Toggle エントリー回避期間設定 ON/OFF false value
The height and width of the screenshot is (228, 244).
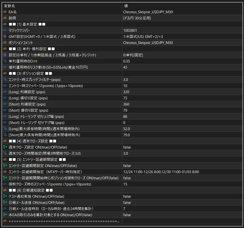point(182,166)
